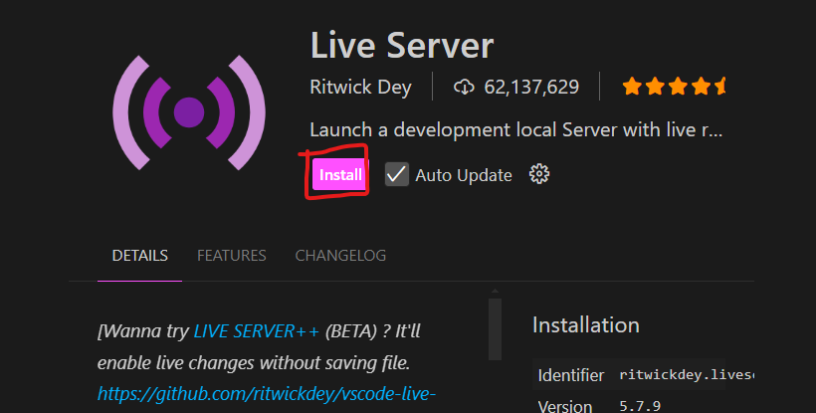Screen dimensions: 816x413
Task: Open the github.com/ritwickdey/vscode-live- link
Action: point(267,394)
